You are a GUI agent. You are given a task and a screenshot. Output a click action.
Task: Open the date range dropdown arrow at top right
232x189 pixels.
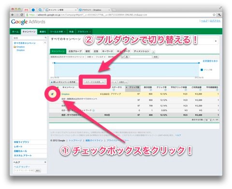[216, 41]
